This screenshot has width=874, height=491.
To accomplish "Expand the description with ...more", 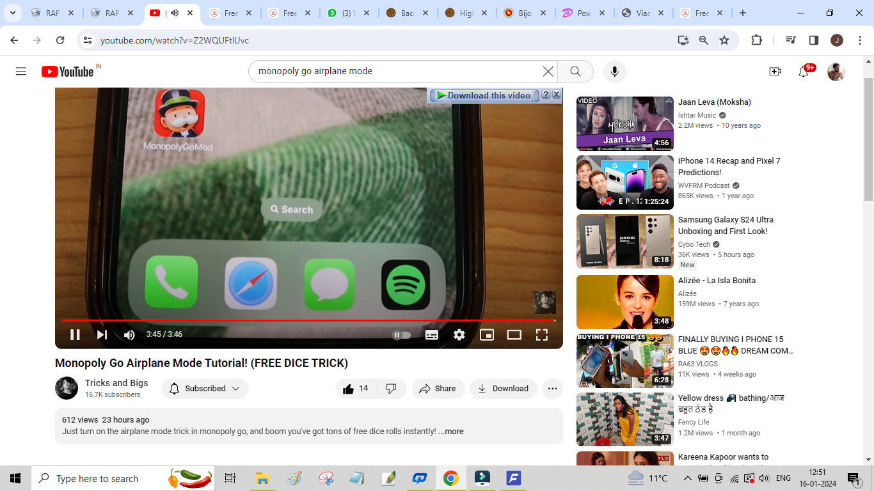I will tap(451, 432).
